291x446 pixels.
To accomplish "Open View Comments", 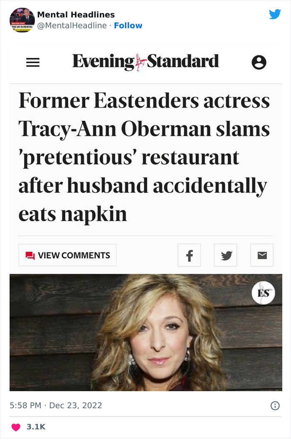I will point(67,255).
